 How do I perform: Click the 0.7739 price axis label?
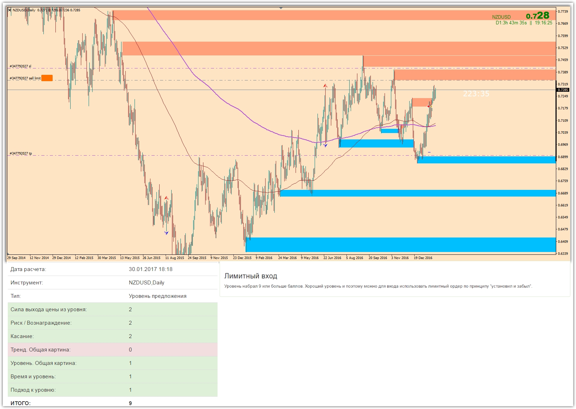tap(563, 12)
